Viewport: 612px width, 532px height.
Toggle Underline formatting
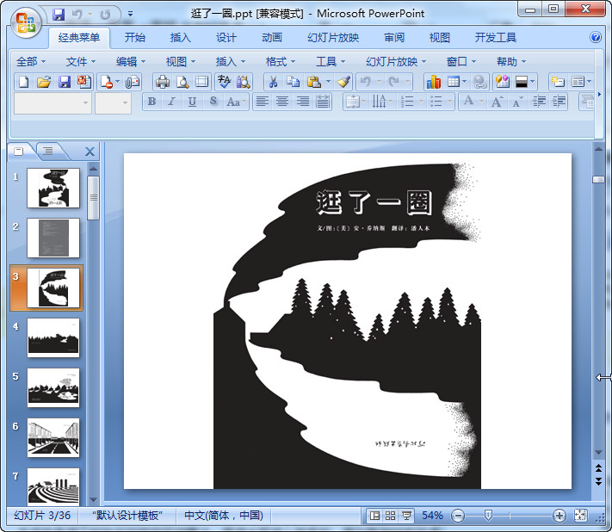click(192, 102)
